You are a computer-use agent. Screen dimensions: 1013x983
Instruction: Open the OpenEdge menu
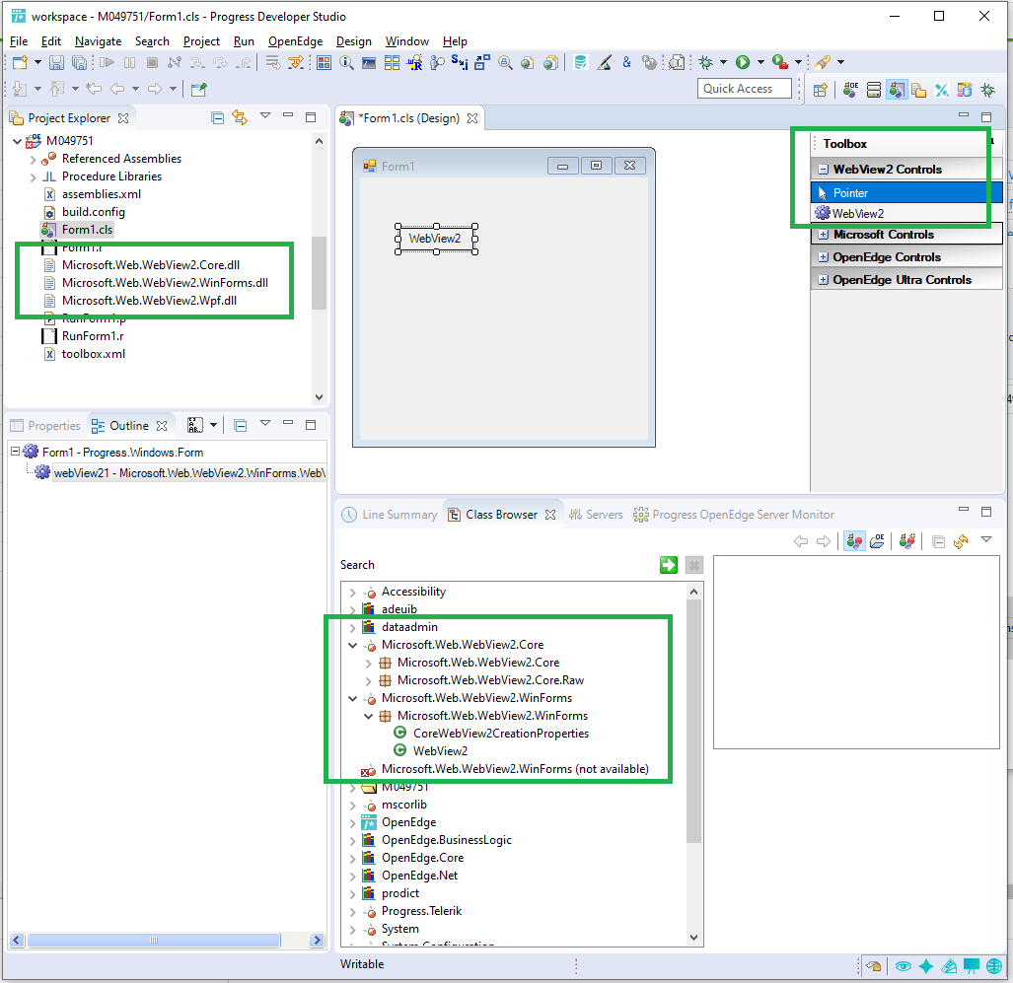(x=295, y=41)
